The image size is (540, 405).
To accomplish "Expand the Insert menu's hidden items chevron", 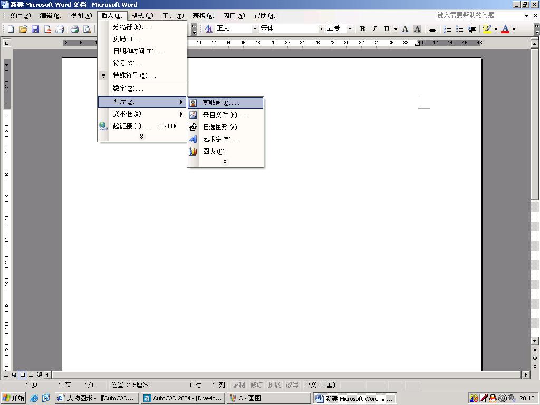I will coord(141,137).
